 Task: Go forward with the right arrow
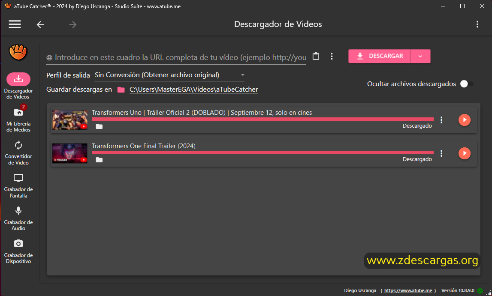73,25
